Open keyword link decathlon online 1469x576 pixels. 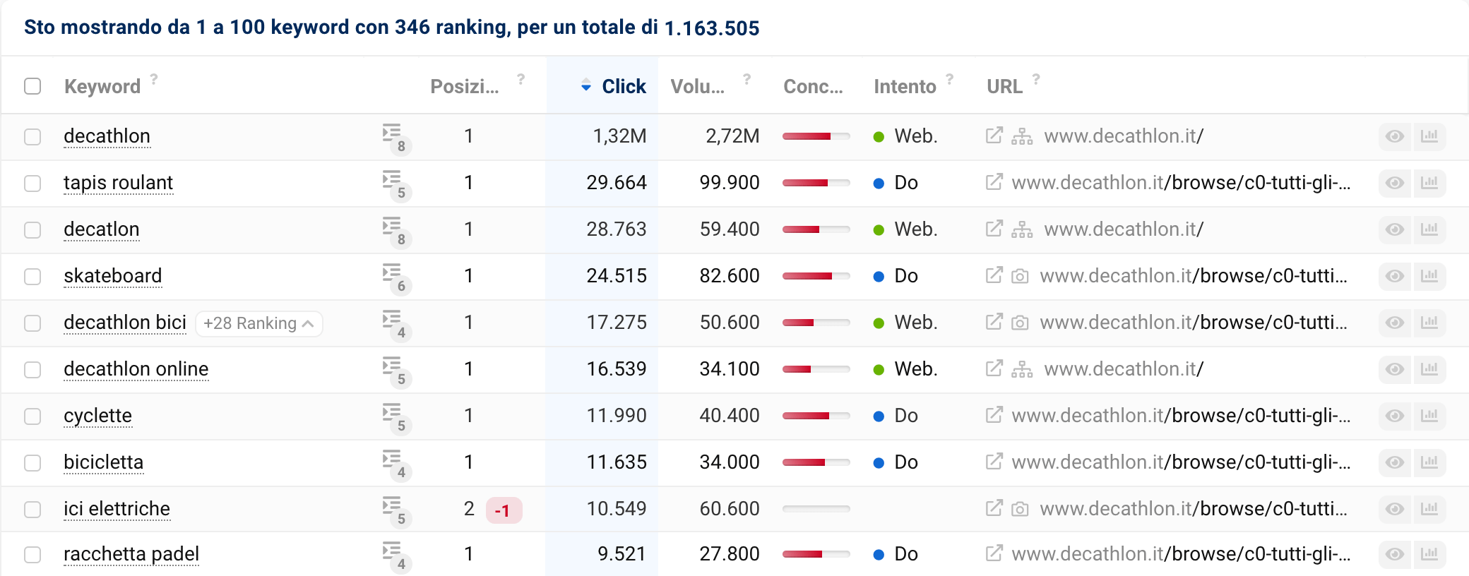(136, 369)
